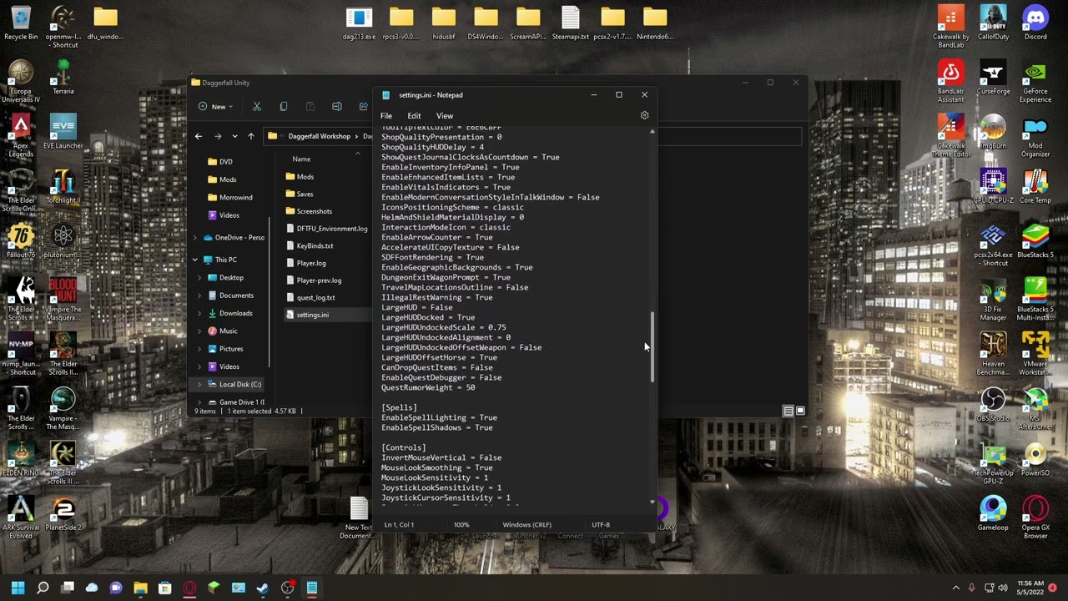
Task: Switch Explorer to large icons view
Action: tap(800, 411)
